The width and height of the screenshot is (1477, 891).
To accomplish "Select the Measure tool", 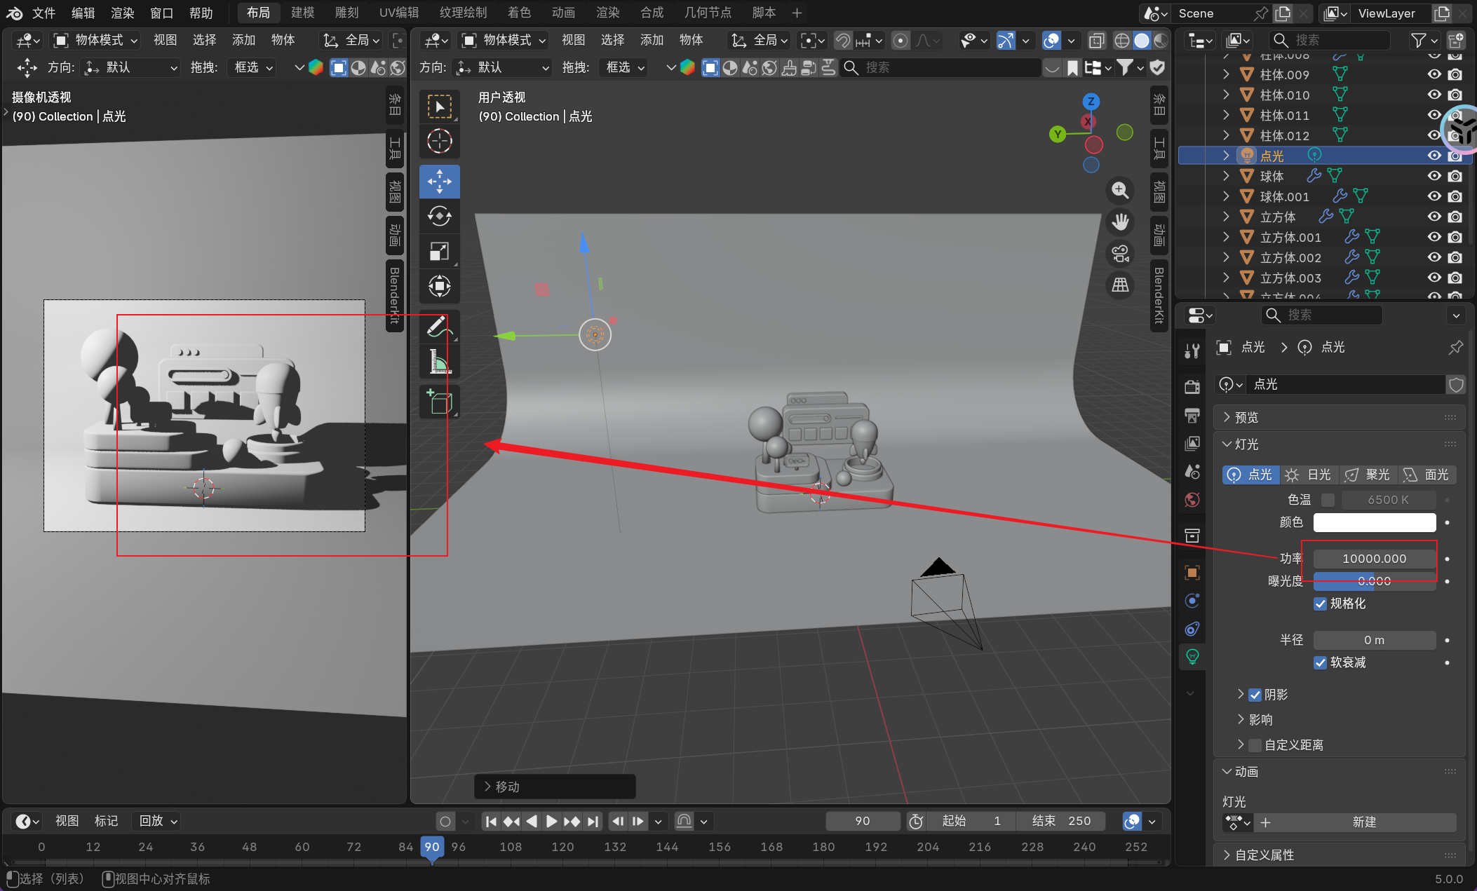I will pos(440,362).
